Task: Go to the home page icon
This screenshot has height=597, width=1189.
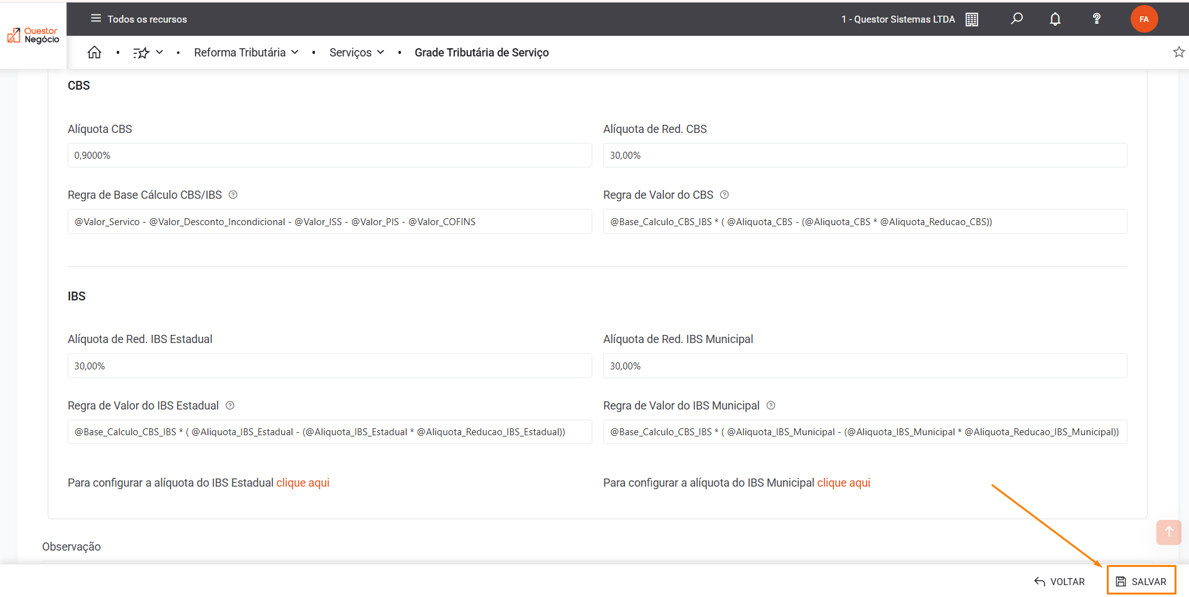Action: (x=94, y=52)
